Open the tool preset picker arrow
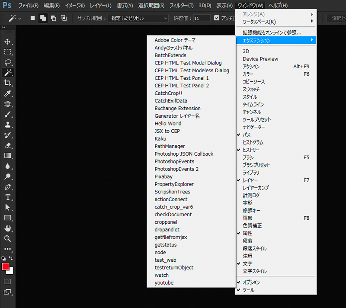The width and height of the screenshot is (346, 308). coord(20,19)
